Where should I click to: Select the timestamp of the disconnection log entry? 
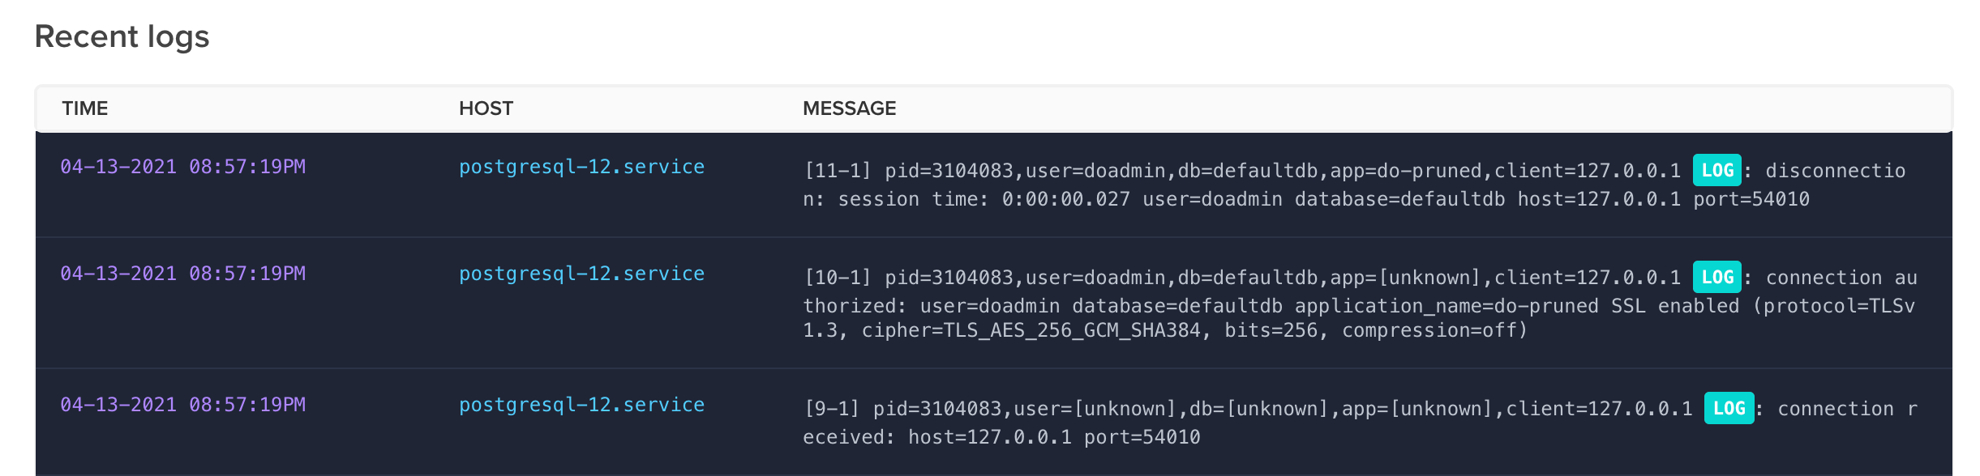point(183,167)
